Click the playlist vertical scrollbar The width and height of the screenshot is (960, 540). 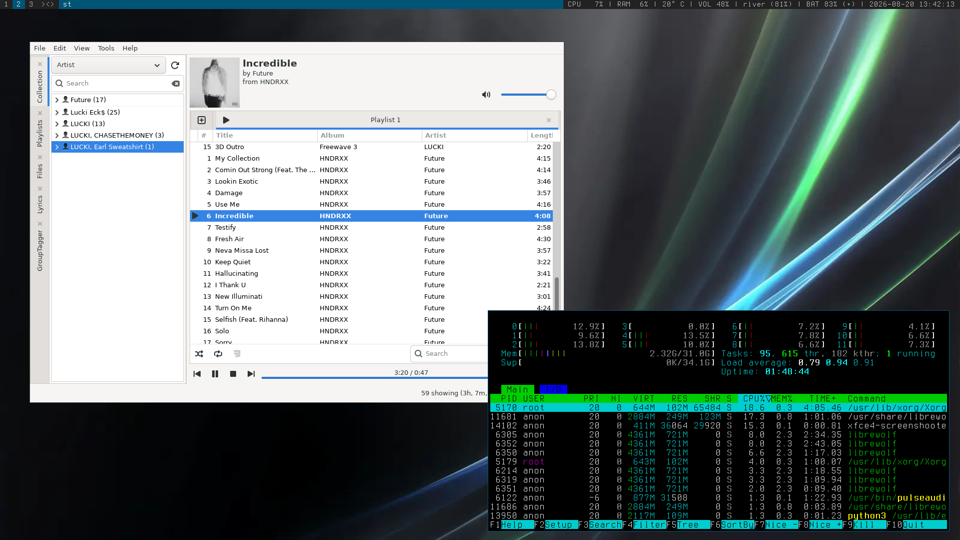[x=556, y=293]
